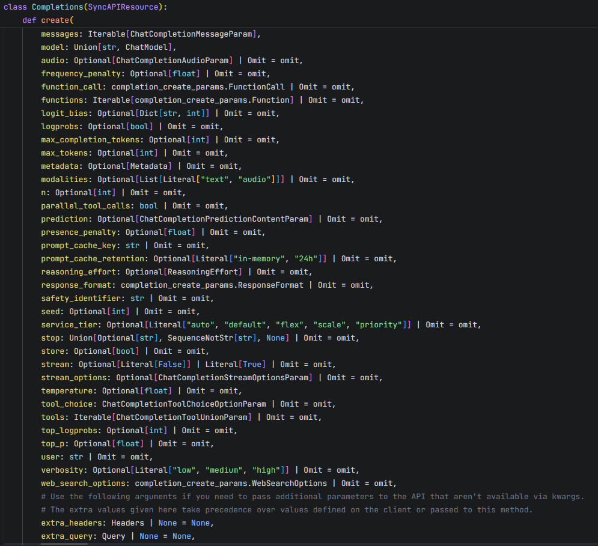Click safety_identifier parameter
Viewport: 598px width, 546px height.
point(81,298)
